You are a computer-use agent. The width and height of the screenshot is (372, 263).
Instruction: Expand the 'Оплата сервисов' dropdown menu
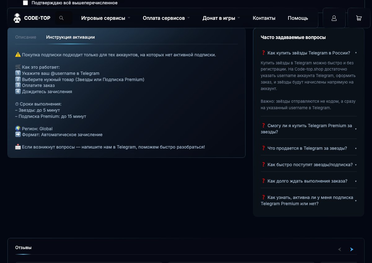point(166,18)
